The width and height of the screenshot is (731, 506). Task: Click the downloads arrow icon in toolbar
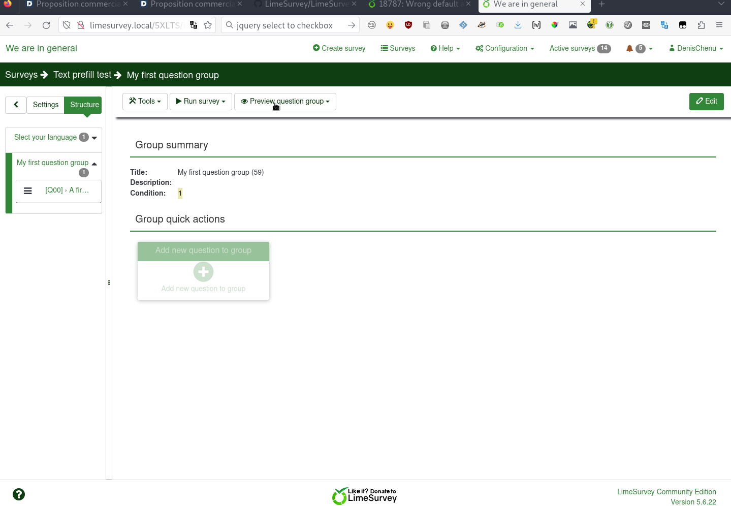[x=518, y=25]
